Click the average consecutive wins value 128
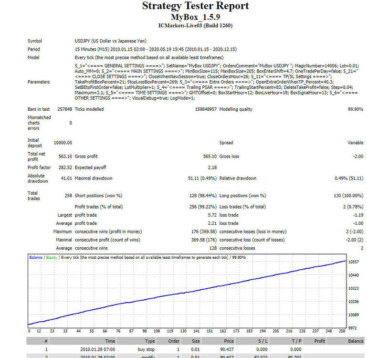The width and height of the screenshot is (367, 358). coord(213,248)
